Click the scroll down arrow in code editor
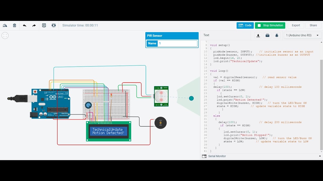This screenshot has width=323, height=181. pyautogui.click(x=321, y=152)
